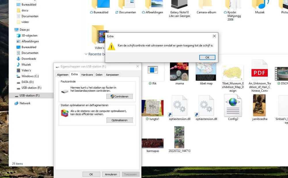Open the Hardware tab
288x178 pixels.
pos(87,75)
